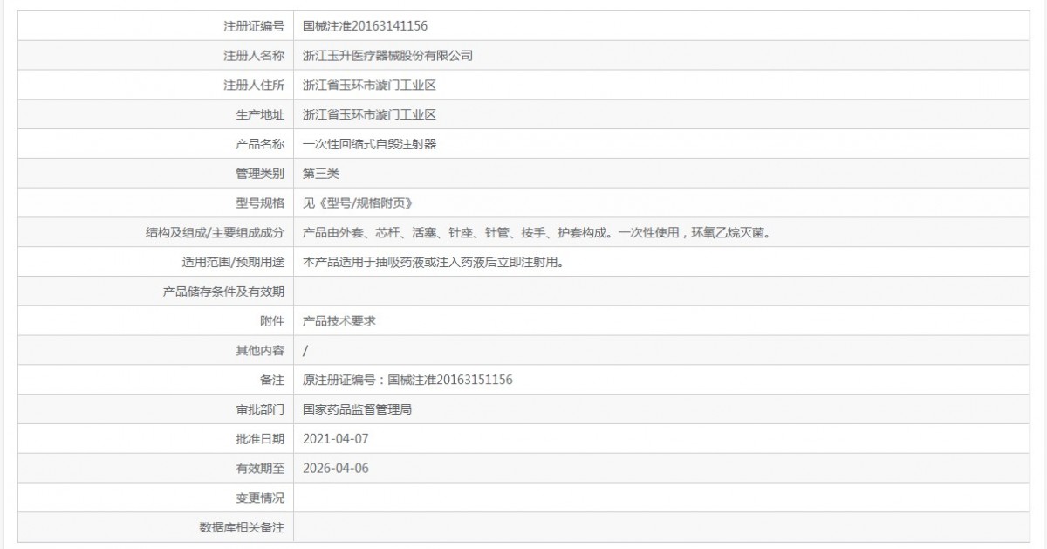The width and height of the screenshot is (1047, 549).
Task: Click the 产品储存条件及有效期 label
Action: pyautogui.click(x=224, y=292)
